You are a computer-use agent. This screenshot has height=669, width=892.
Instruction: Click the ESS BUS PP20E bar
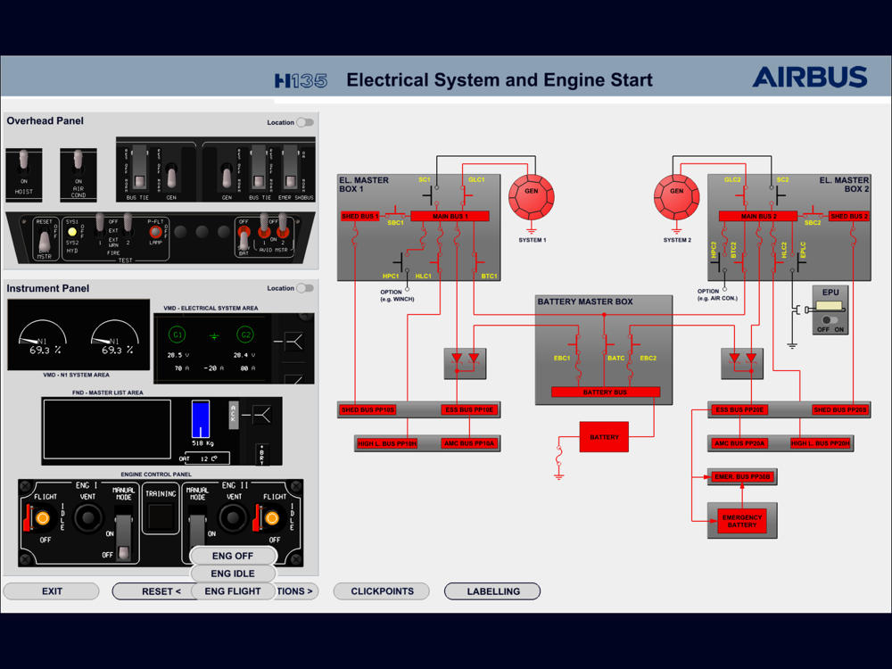coord(739,409)
